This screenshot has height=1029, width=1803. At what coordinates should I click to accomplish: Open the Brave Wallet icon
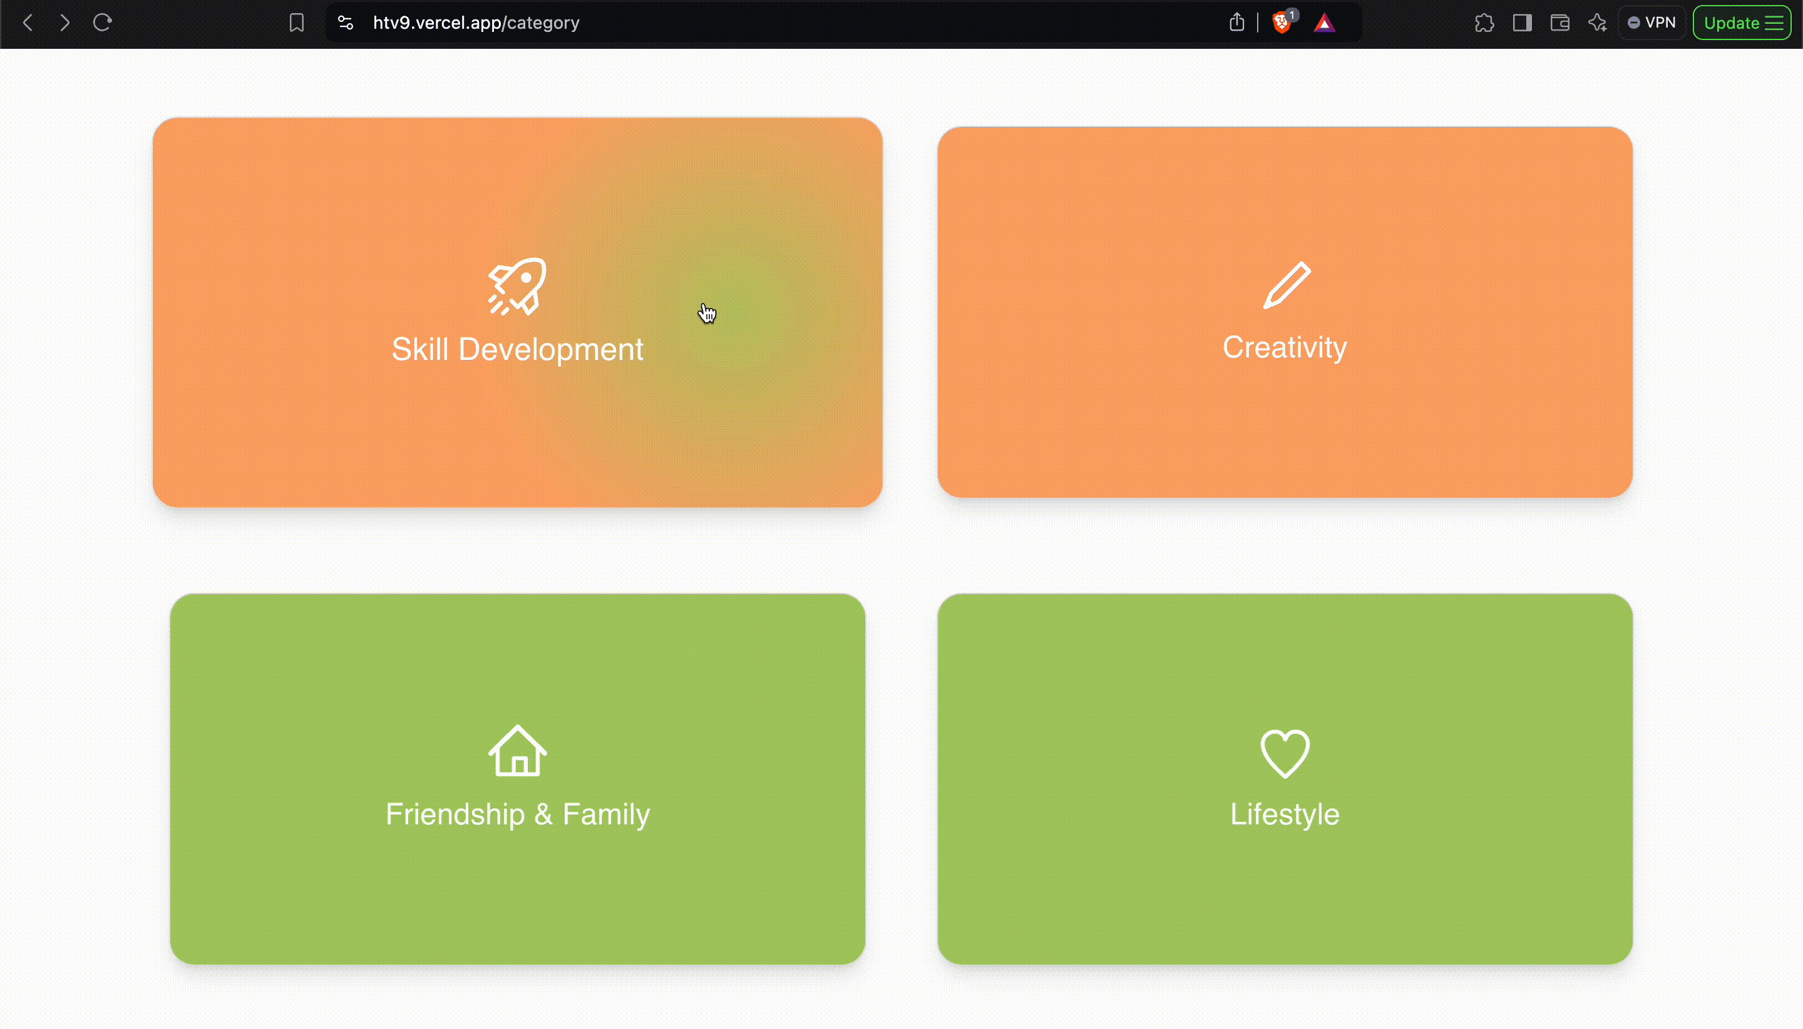coord(1560,23)
